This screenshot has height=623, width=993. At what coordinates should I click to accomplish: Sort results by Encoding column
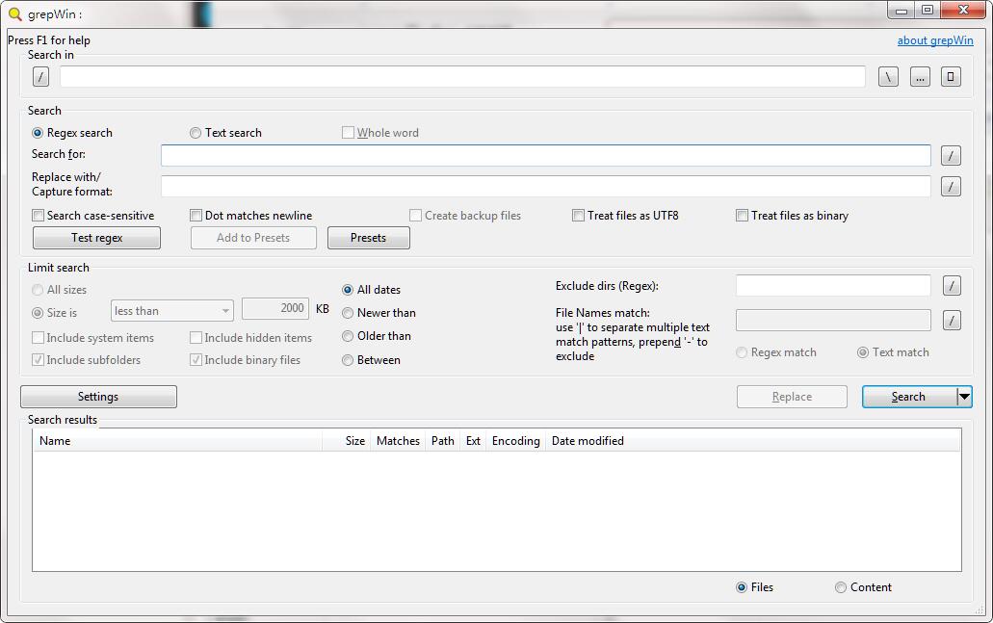(x=515, y=441)
